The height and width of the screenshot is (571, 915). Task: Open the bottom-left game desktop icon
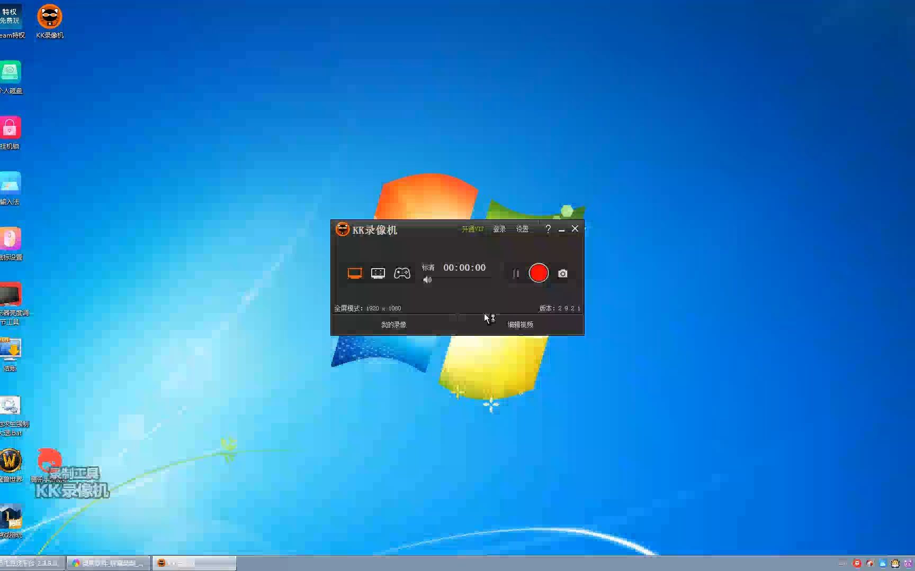(x=11, y=521)
